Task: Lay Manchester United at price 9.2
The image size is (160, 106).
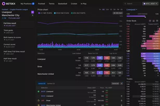Action: click(x=107, y=73)
